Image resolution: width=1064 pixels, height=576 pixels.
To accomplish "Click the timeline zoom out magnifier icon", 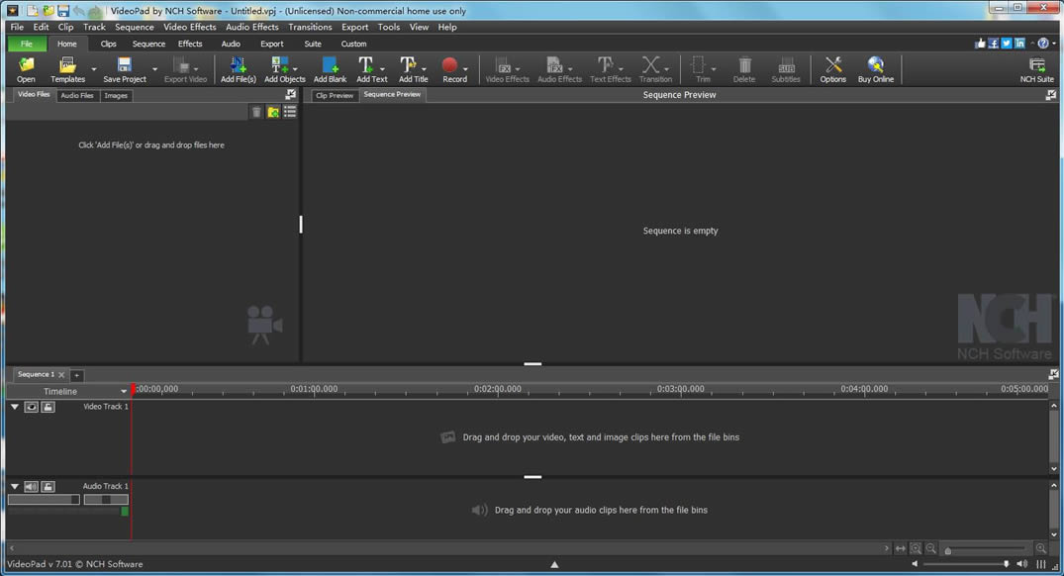I will (931, 548).
